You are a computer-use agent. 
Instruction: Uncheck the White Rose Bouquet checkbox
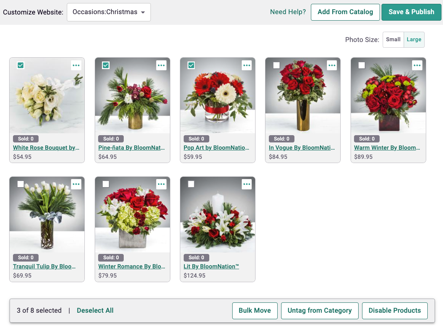click(x=21, y=65)
